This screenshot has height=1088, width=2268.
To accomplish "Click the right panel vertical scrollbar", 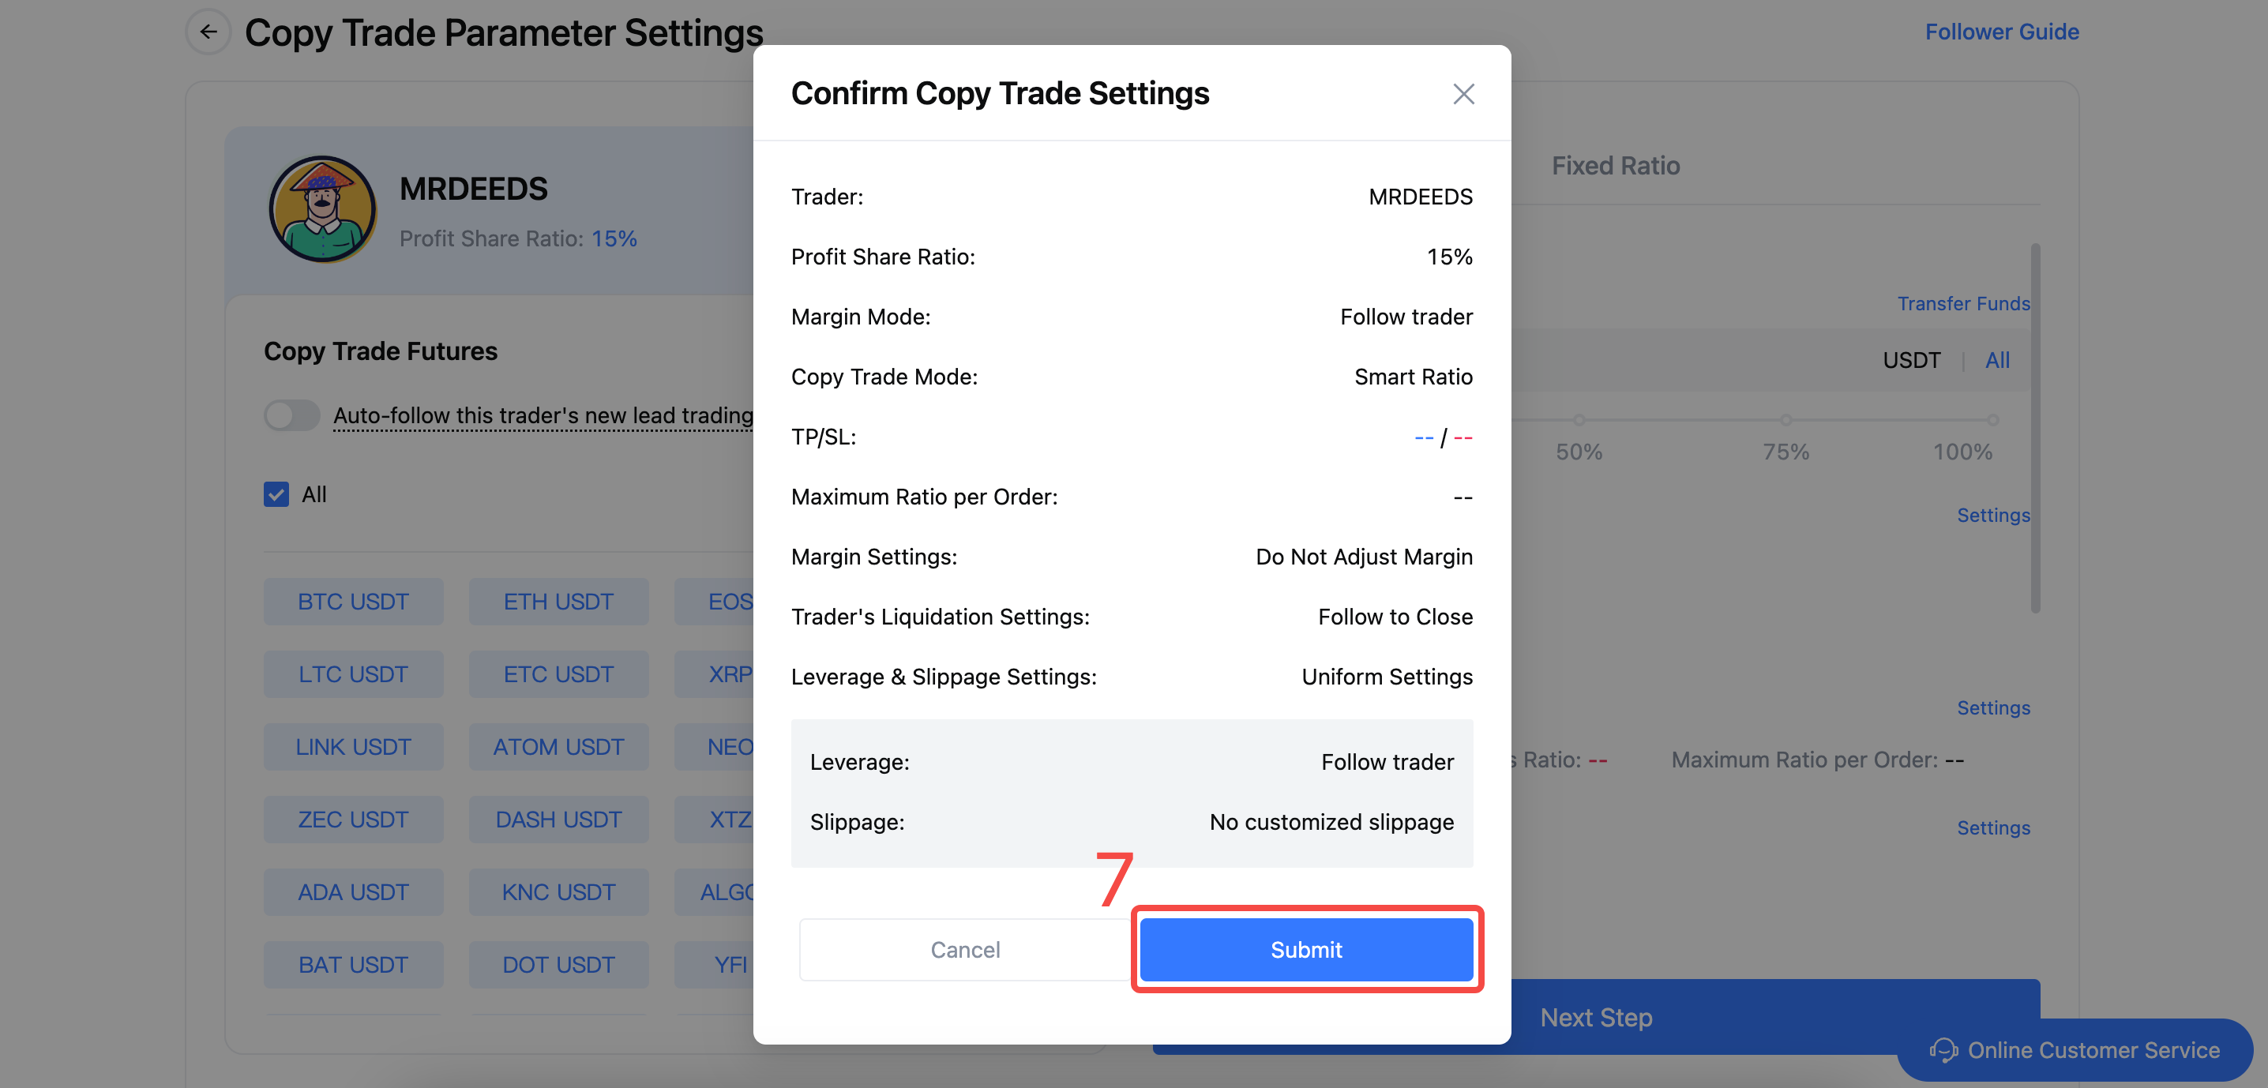I will pyautogui.click(x=2035, y=428).
